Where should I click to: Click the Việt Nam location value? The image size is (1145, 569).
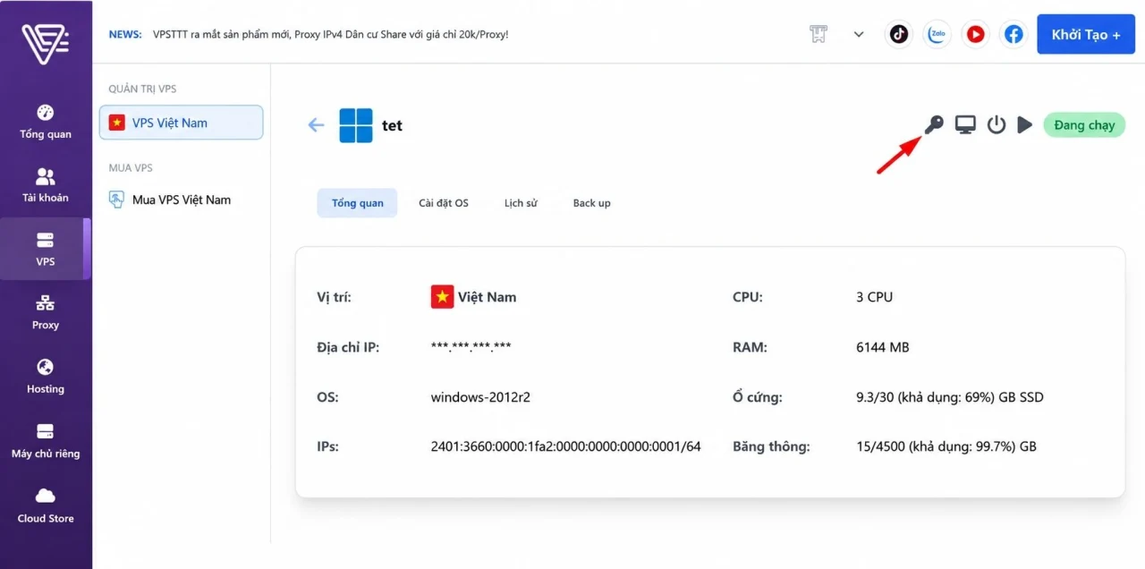tap(473, 296)
